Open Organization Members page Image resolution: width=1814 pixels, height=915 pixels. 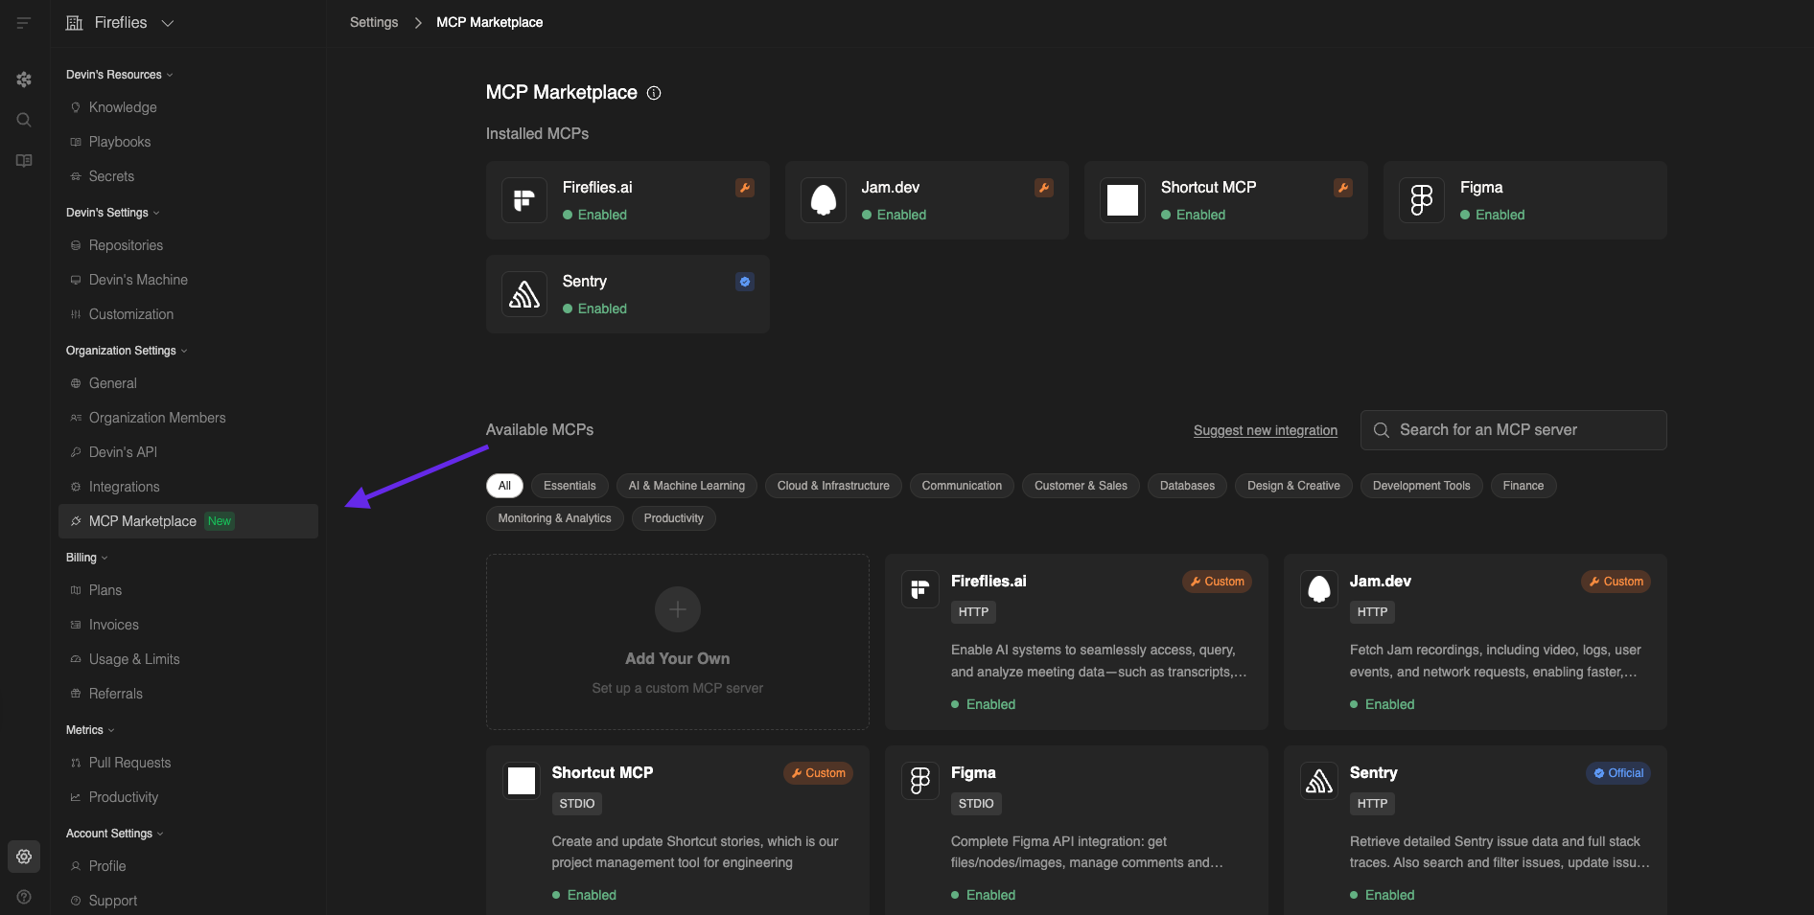click(x=188, y=418)
